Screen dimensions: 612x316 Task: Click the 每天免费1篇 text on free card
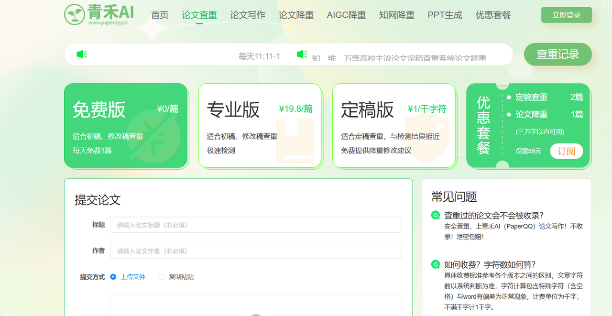coord(92,151)
